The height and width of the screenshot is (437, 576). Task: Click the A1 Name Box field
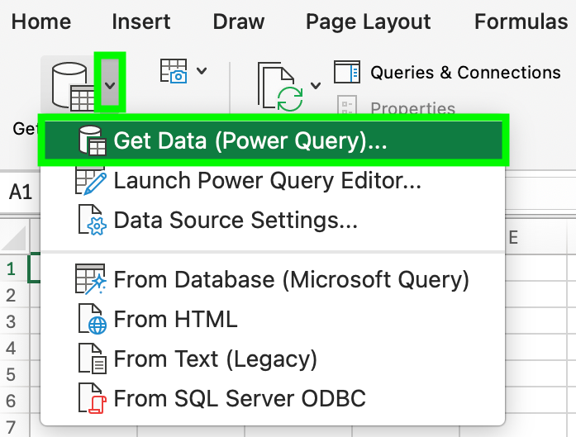[x=20, y=192]
